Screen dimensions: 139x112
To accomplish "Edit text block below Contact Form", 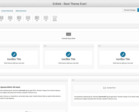I will point(106,98).
